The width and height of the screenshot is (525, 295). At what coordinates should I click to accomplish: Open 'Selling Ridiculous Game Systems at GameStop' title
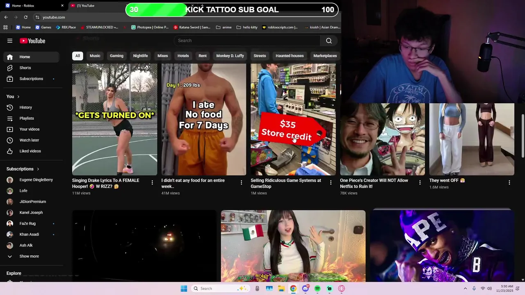pyautogui.click(x=286, y=183)
